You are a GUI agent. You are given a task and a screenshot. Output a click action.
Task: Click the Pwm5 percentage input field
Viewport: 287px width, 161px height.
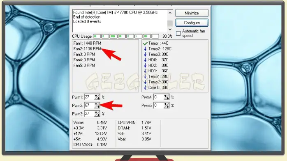point(159,106)
